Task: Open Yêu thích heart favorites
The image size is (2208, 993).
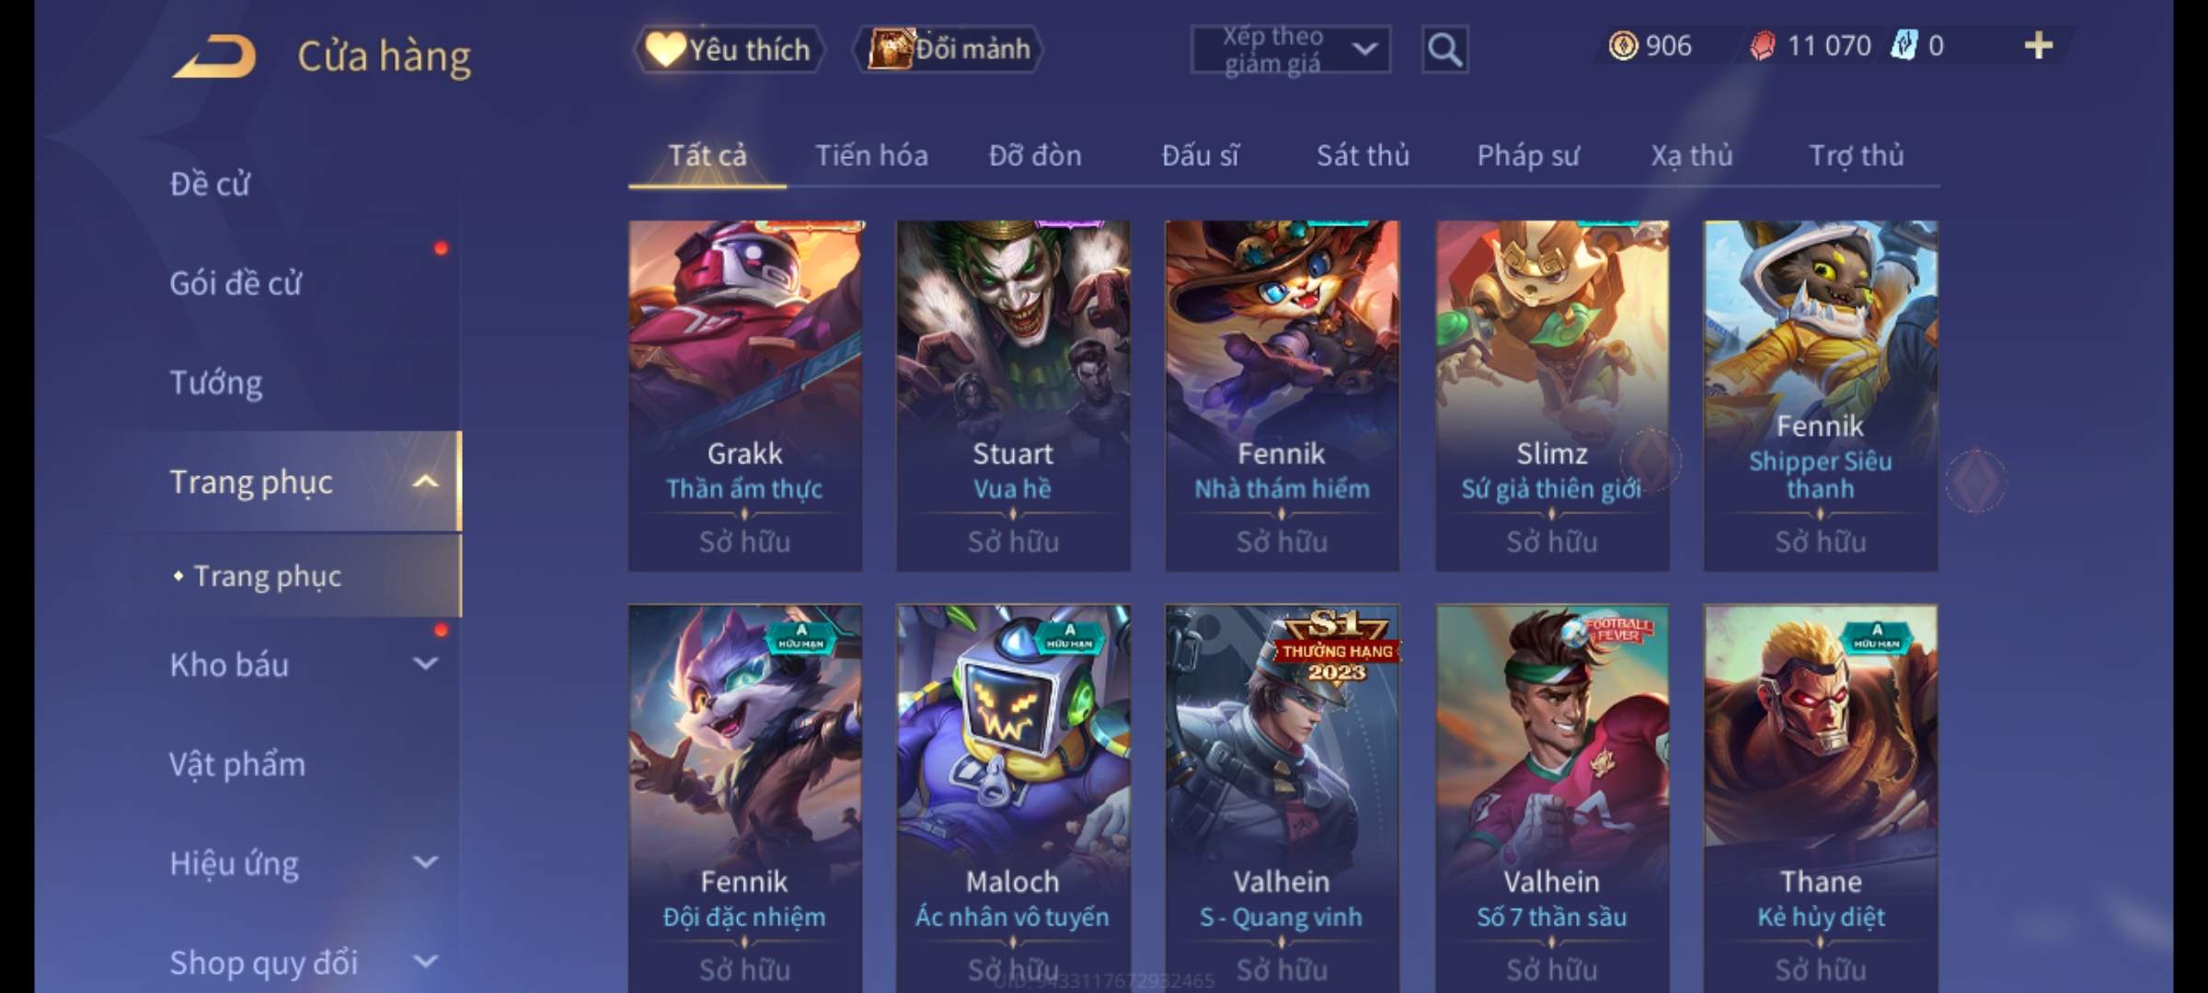Action: coord(729,49)
